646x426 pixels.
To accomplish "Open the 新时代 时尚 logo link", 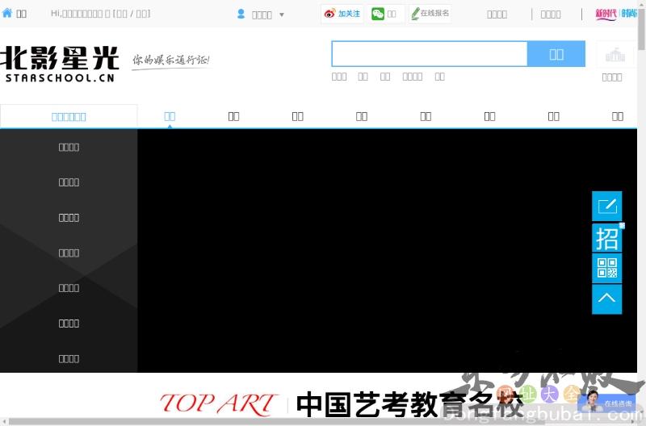I will coord(616,14).
